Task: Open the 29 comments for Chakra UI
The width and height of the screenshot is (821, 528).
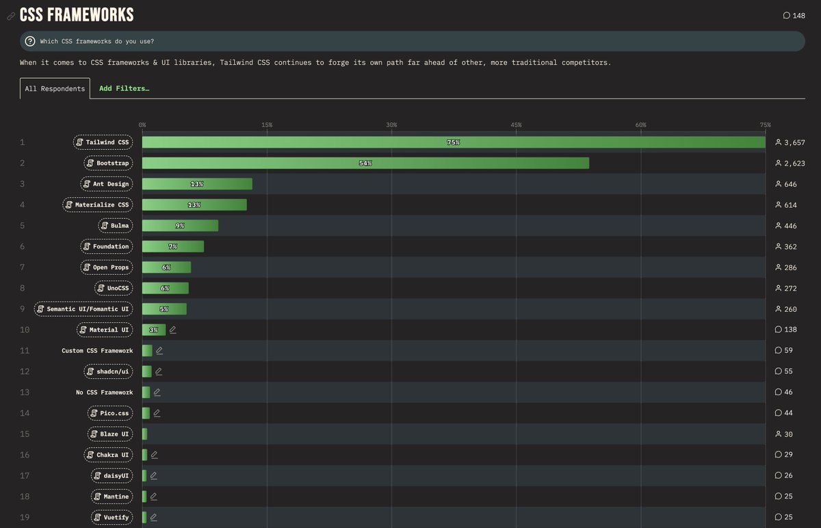Action: 783,455
